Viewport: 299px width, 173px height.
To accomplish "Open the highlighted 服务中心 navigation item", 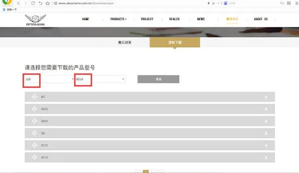I will pos(232,19).
